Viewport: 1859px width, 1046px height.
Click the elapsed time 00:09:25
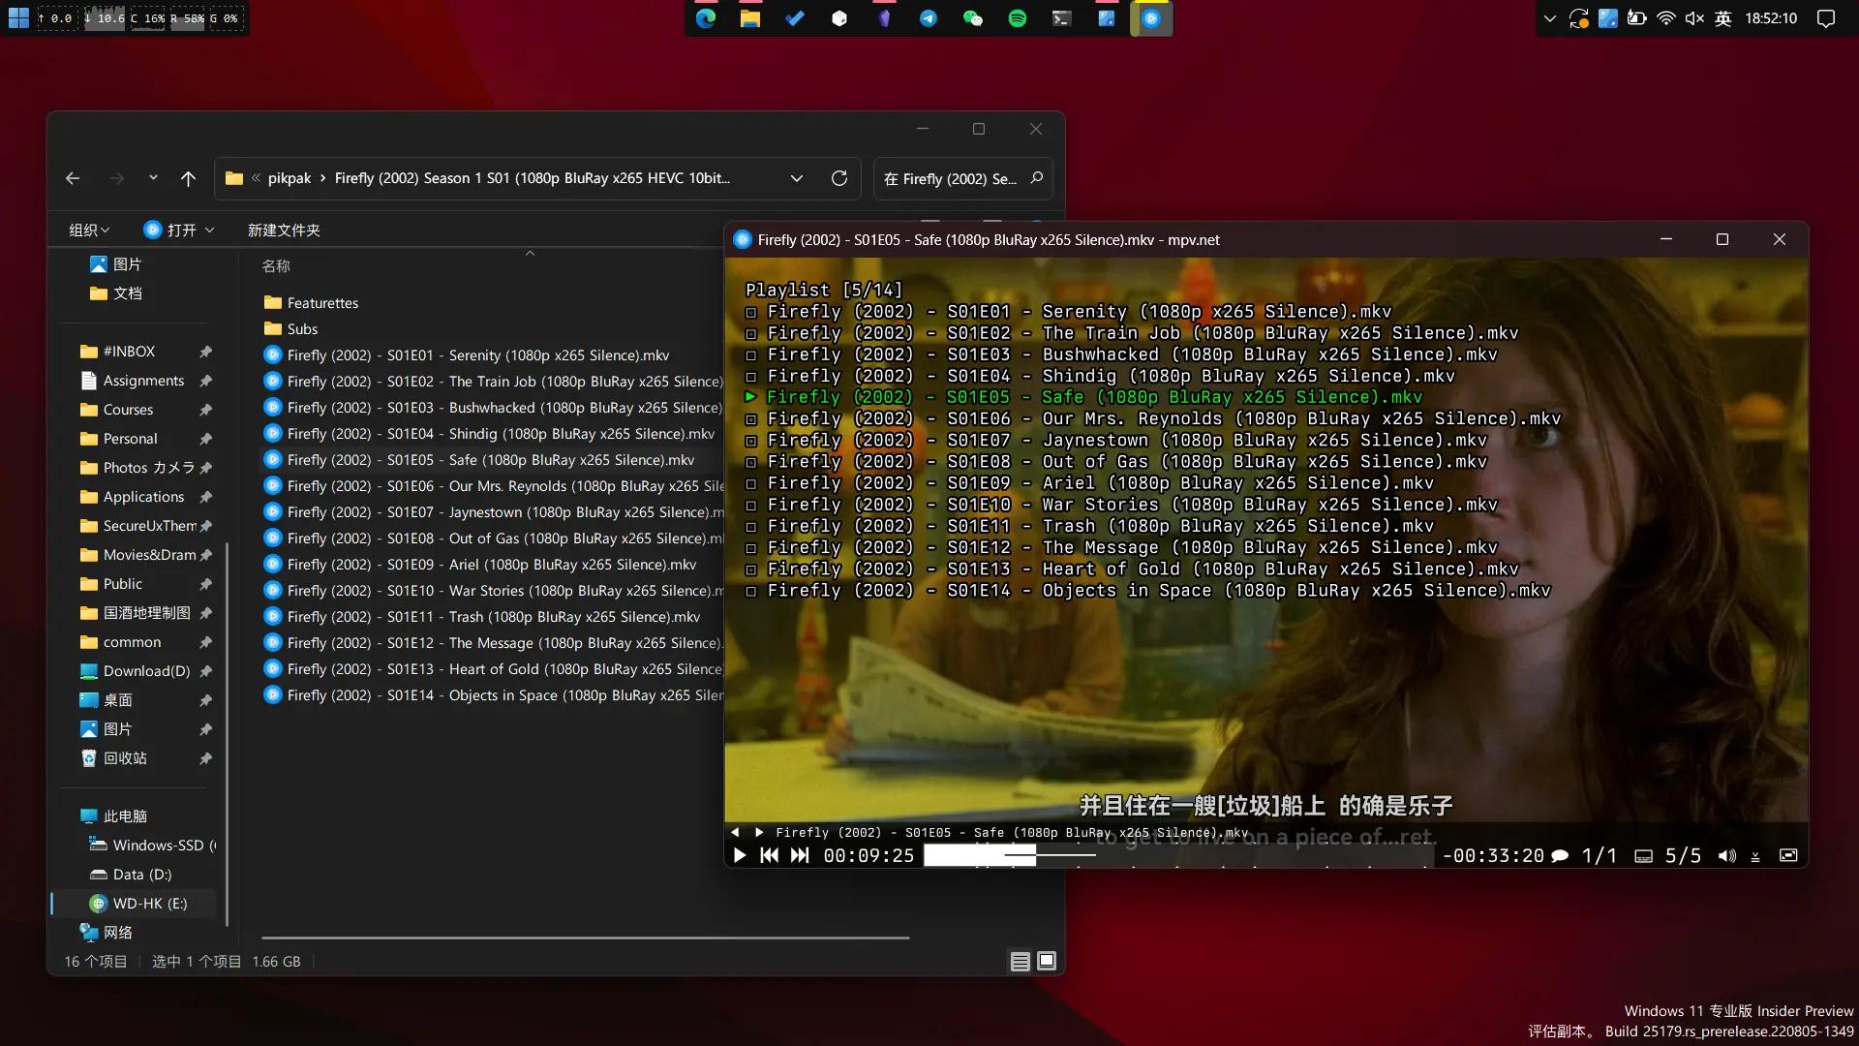coord(869,856)
